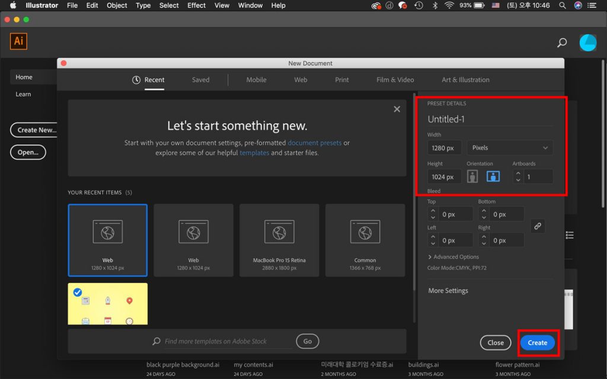
Task: Select portrait orientation icon
Action: point(472,176)
